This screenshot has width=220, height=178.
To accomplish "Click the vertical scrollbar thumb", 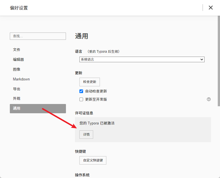I will point(219,62).
